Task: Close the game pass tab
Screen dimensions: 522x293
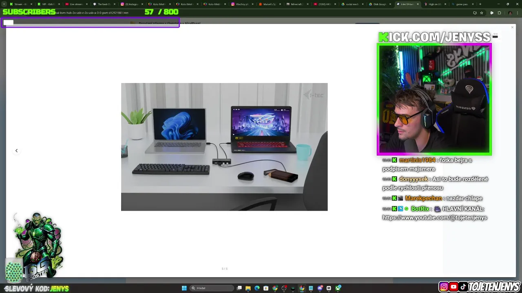Action: coord(473,4)
